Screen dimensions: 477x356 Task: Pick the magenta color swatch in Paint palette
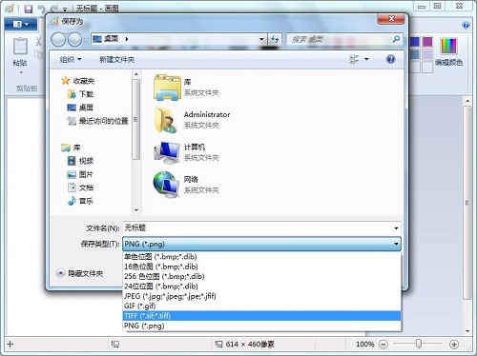[427, 41]
